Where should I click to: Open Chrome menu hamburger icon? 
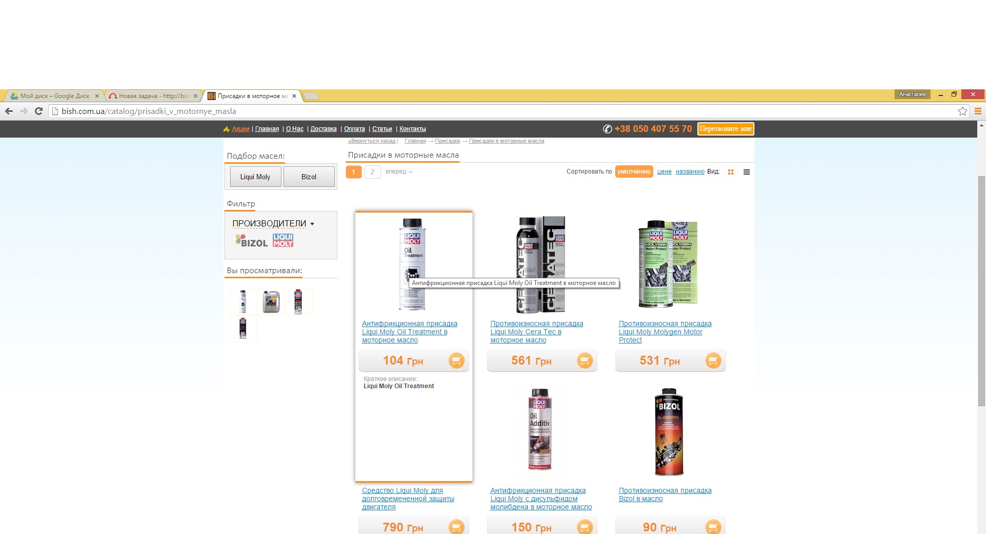pos(978,111)
